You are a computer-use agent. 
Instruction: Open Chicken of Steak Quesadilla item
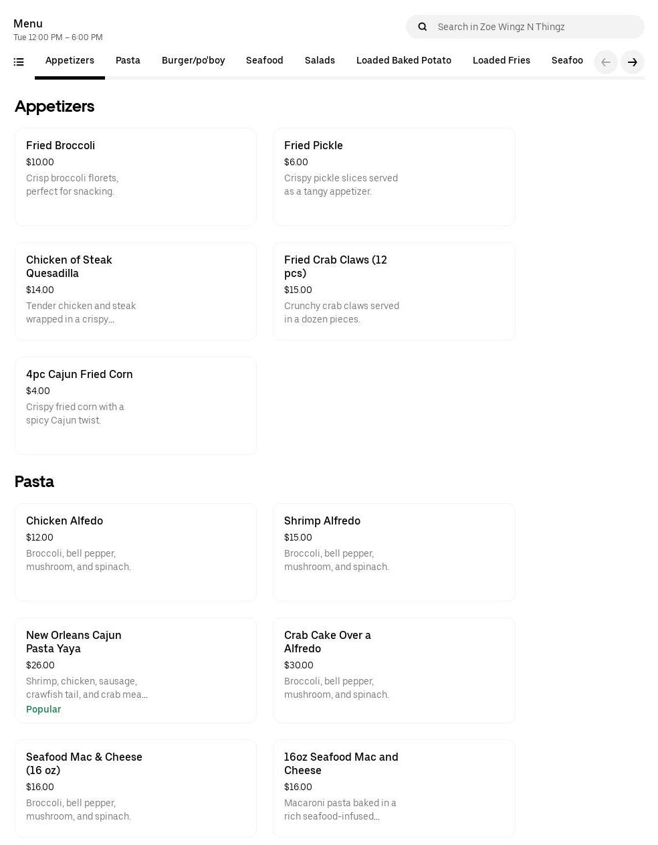click(x=136, y=291)
